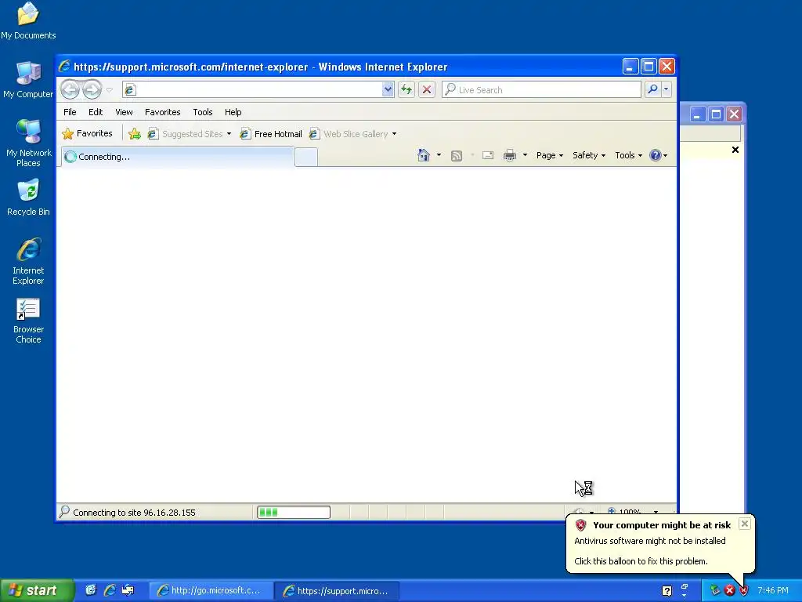Open the Help menu

click(x=233, y=112)
